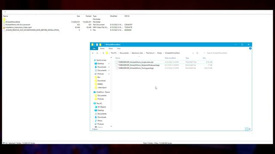Open 3D Objects under This PC
275x154 pixels.
[101, 107]
